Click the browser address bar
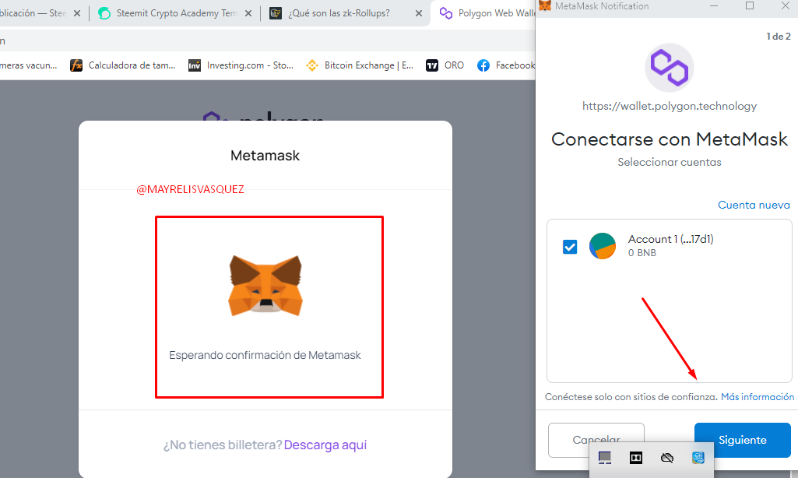Viewport: 798px width, 478px height. pyautogui.click(x=267, y=40)
